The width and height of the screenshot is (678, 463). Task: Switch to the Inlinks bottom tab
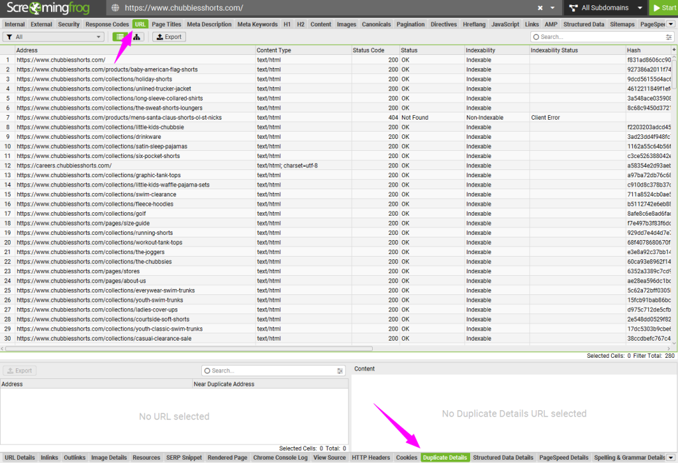49,458
